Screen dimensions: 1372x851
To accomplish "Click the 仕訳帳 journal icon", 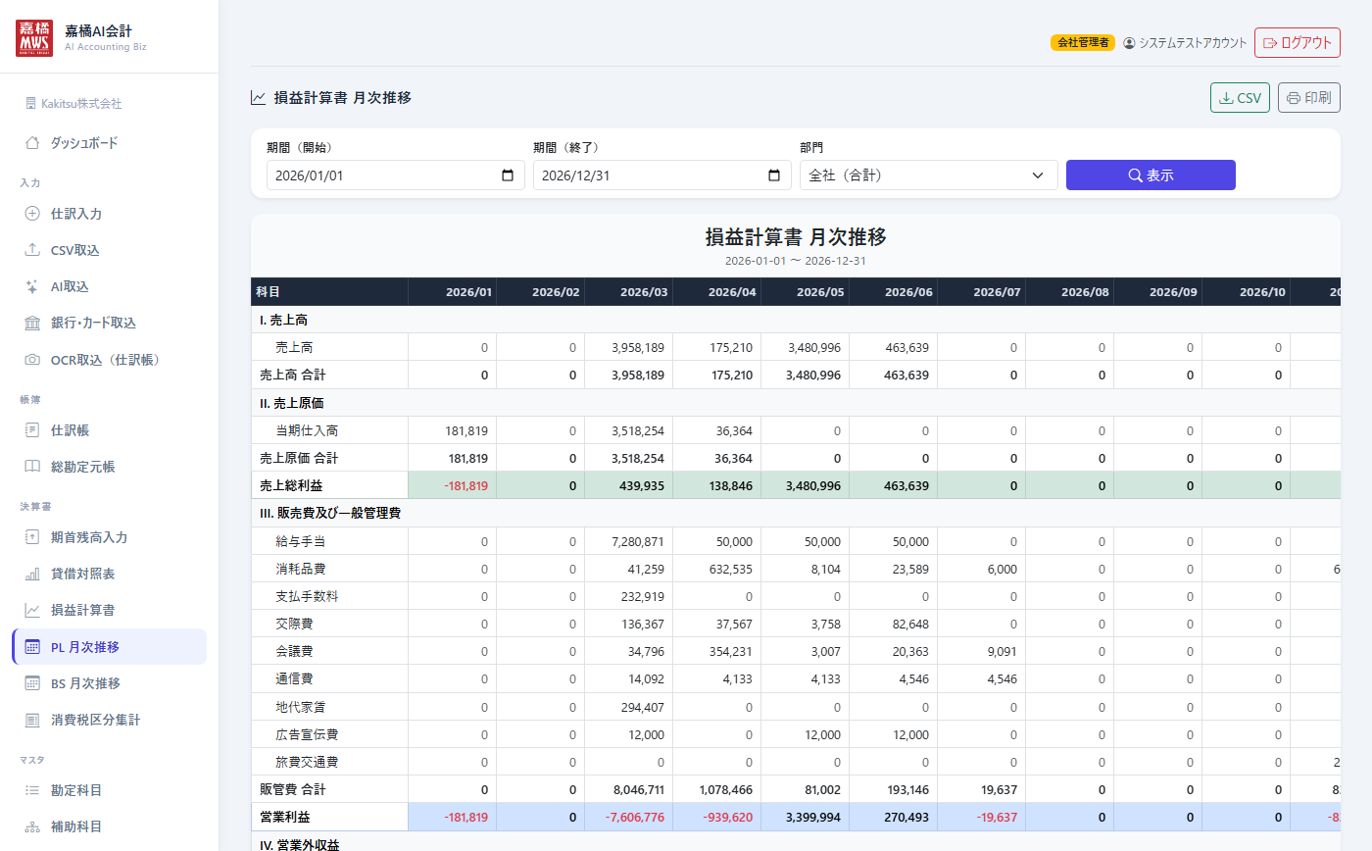I will [32, 430].
